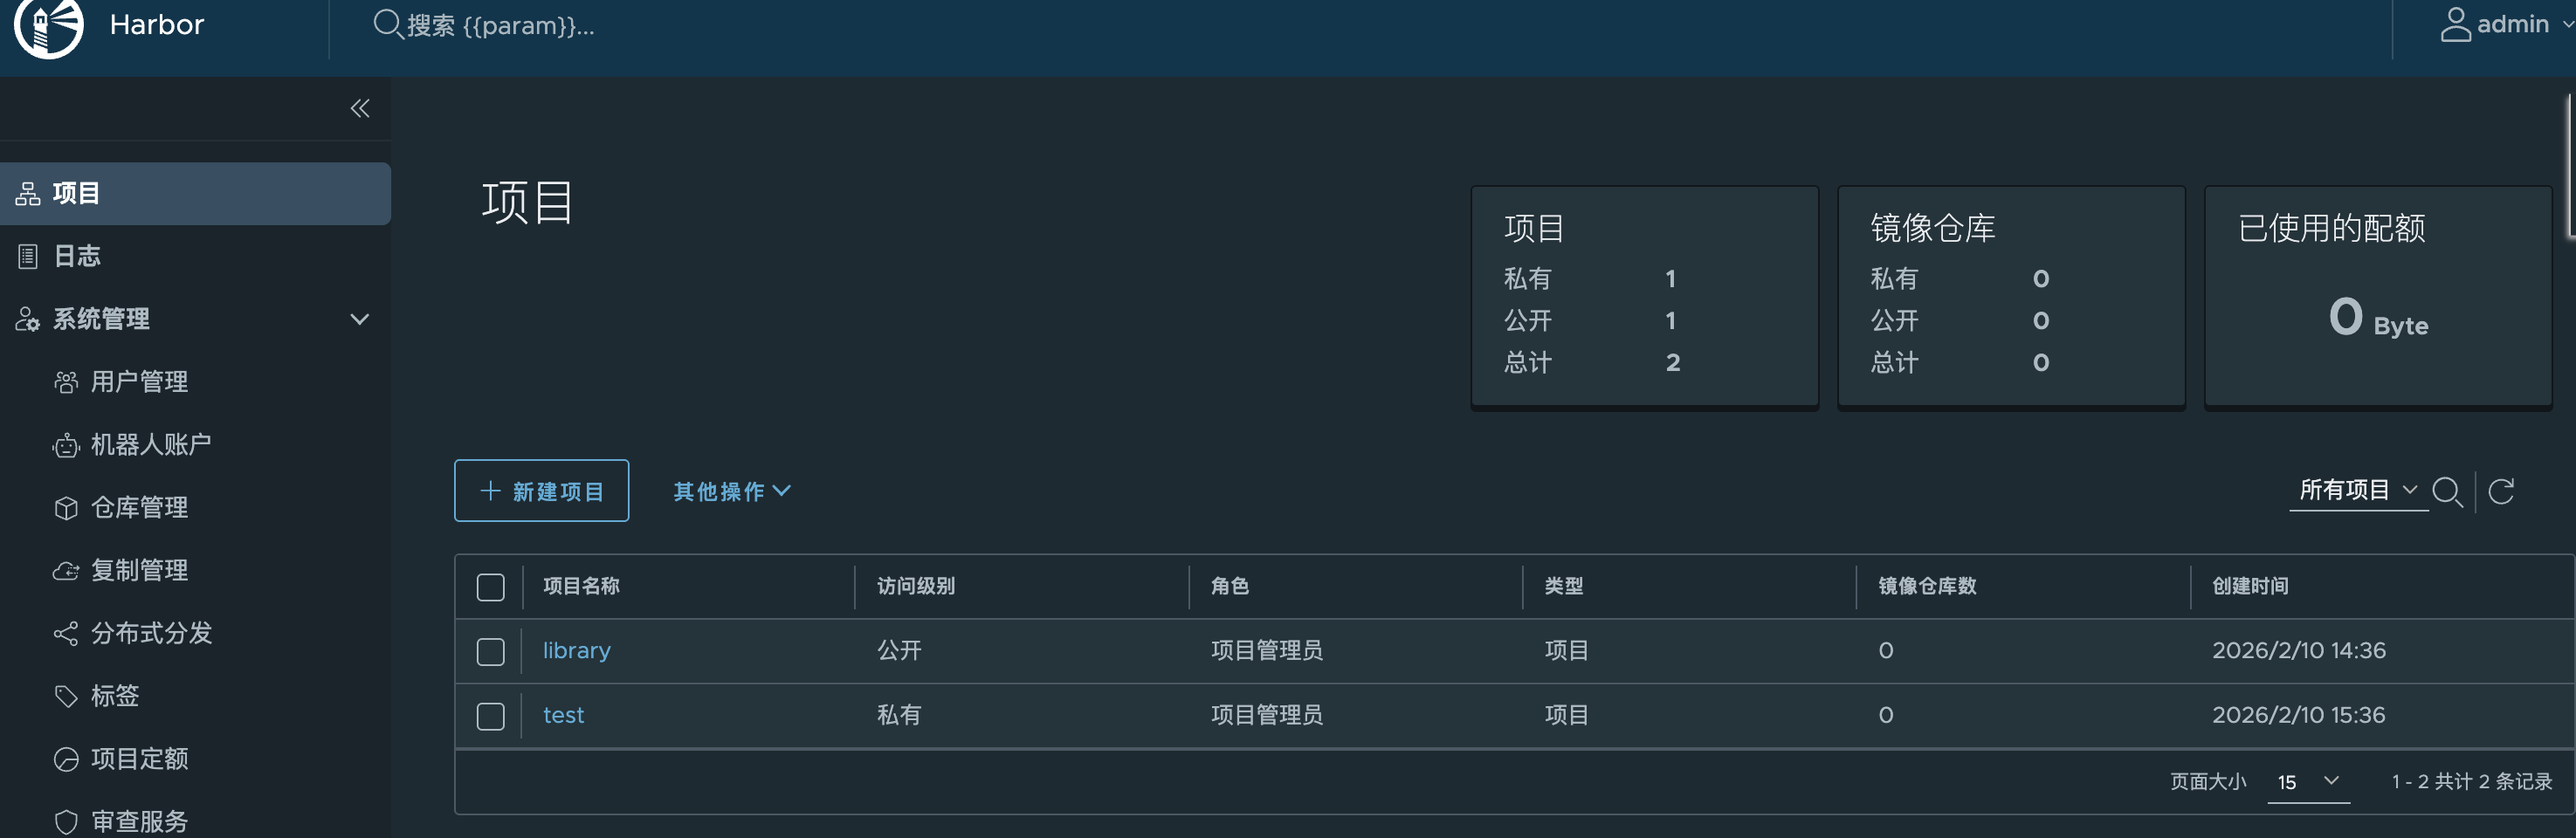Toggle the select-all projects checkbox
Screen dimensions: 2576x838
click(491, 587)
